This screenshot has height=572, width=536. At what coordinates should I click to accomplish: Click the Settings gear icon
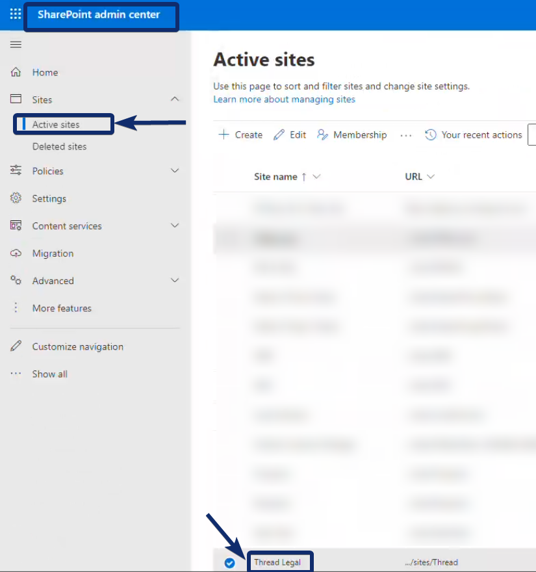[x=16, y=198]
